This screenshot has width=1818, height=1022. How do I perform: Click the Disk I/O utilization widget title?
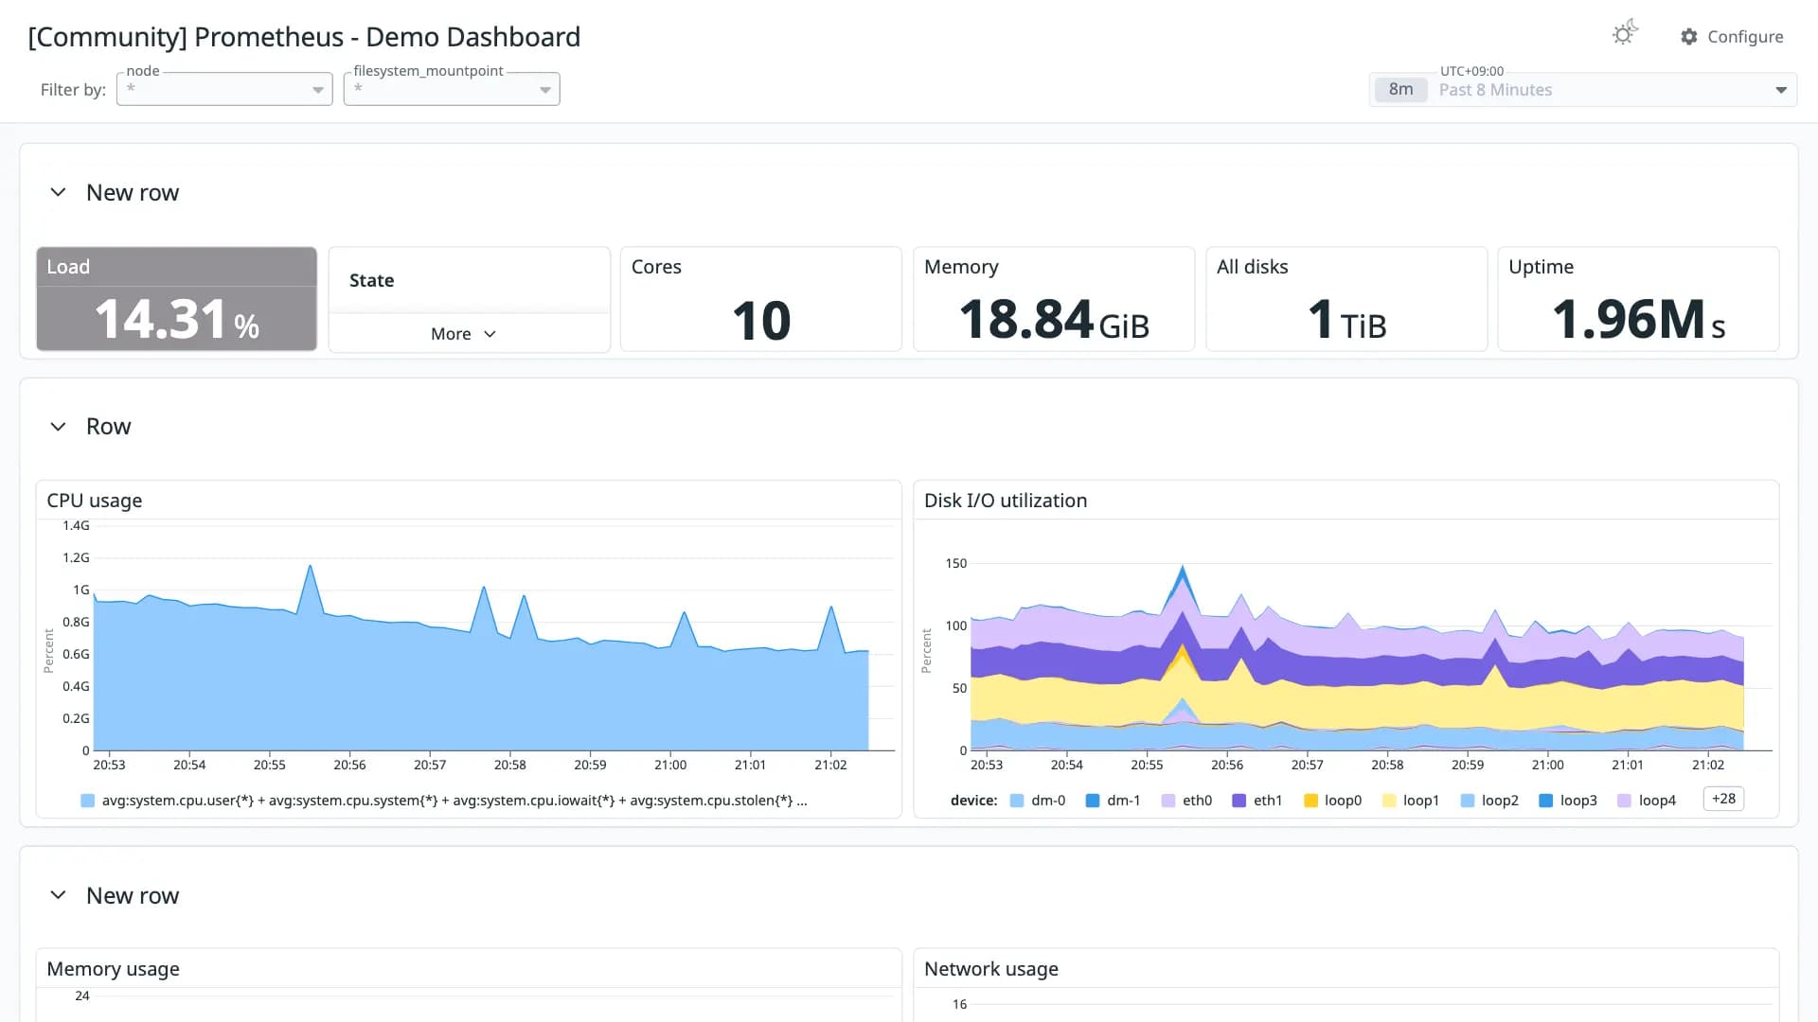click(x=1006, y=501)
